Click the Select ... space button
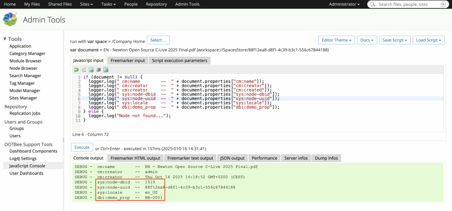Screen dimensions: 452x211 tap(158, 40)
